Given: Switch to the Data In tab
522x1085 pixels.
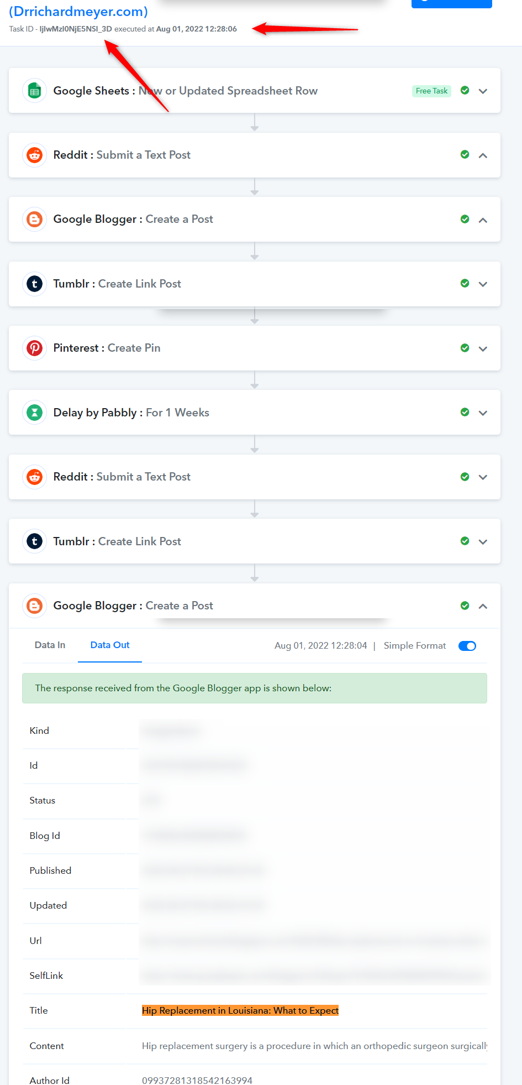Looking at the screenshot, I should tap(50, 645).
